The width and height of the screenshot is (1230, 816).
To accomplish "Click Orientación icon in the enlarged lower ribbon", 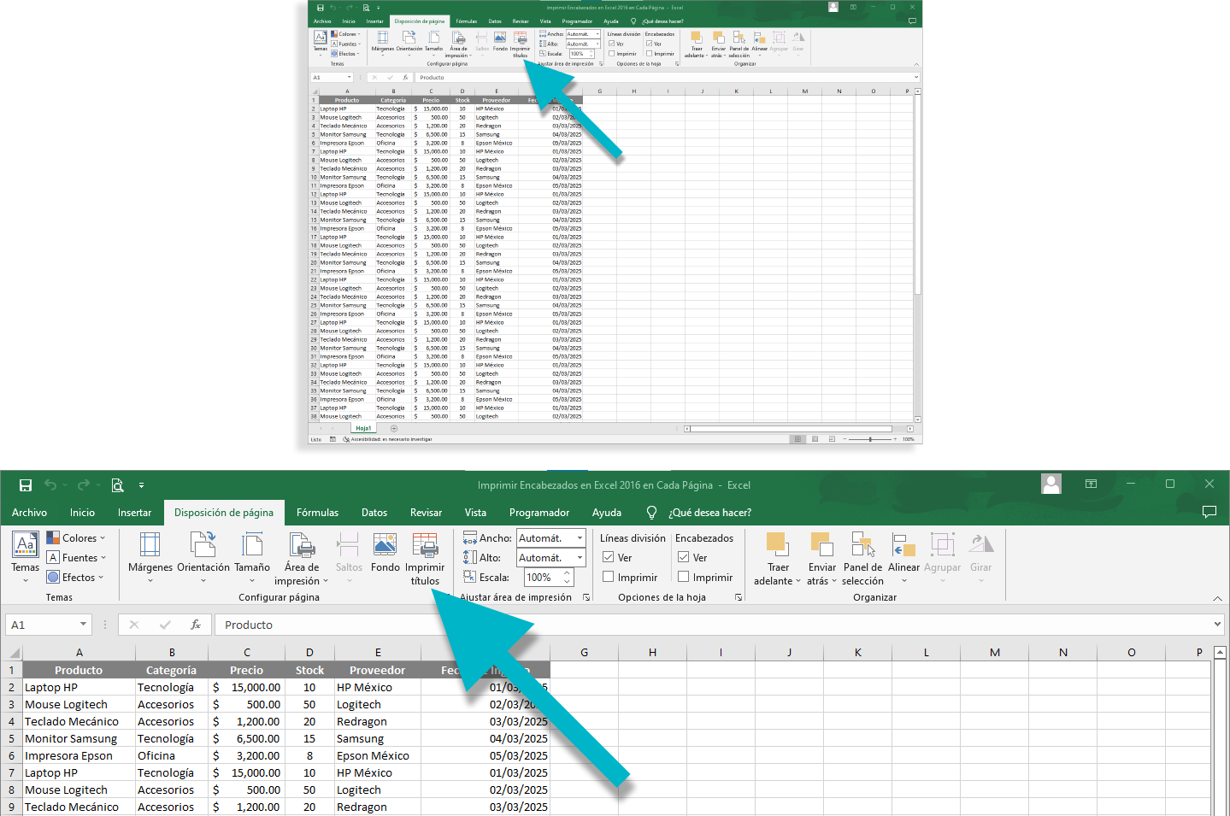I will tap(203, 547).
